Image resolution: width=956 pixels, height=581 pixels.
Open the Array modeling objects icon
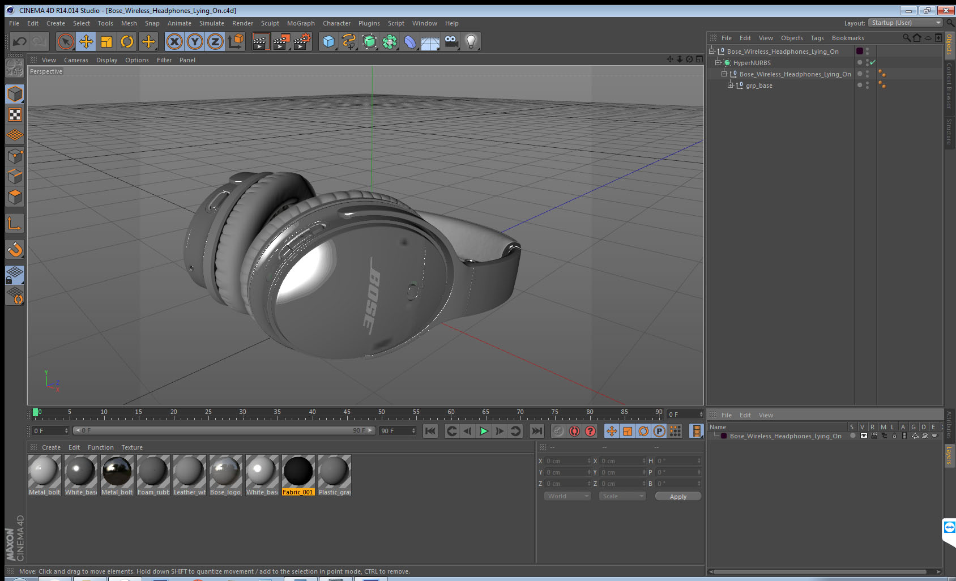(x=390, y=41)
